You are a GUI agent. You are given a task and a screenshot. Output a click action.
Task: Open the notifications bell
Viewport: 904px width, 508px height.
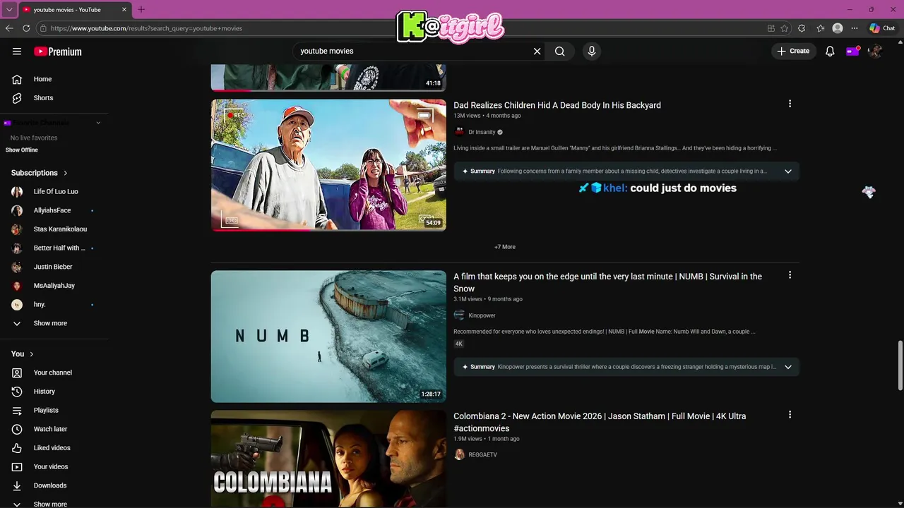tap(830, 51)
